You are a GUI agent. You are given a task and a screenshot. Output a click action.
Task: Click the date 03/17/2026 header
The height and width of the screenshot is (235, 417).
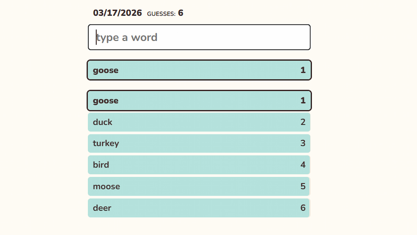tap(117, 13)
